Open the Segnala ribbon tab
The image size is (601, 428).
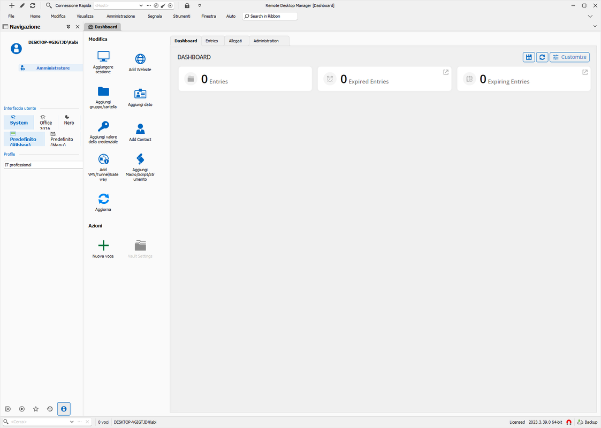(155, 16)
